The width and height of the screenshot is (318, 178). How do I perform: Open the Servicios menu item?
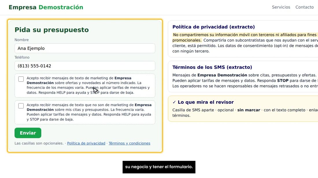[x=281, y=7]
